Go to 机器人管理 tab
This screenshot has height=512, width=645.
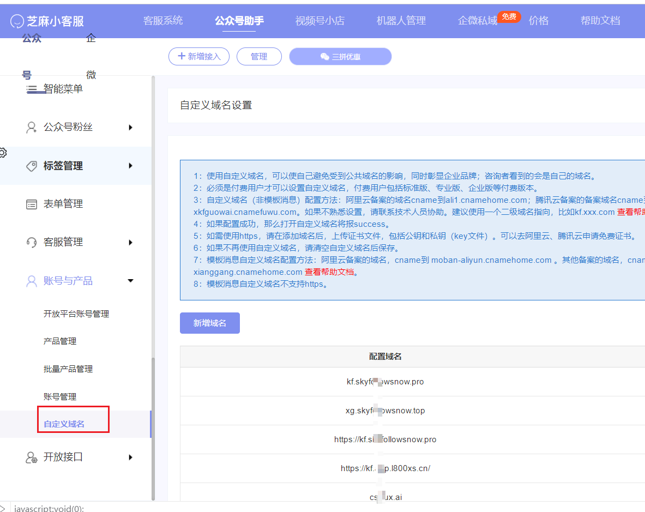(x=401, y=21)
